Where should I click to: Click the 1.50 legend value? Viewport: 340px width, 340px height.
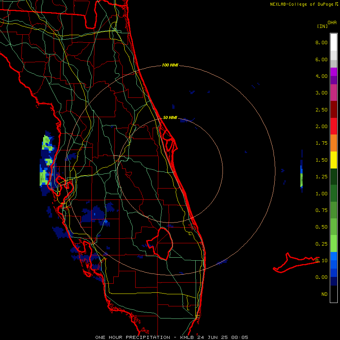point(321,160)
